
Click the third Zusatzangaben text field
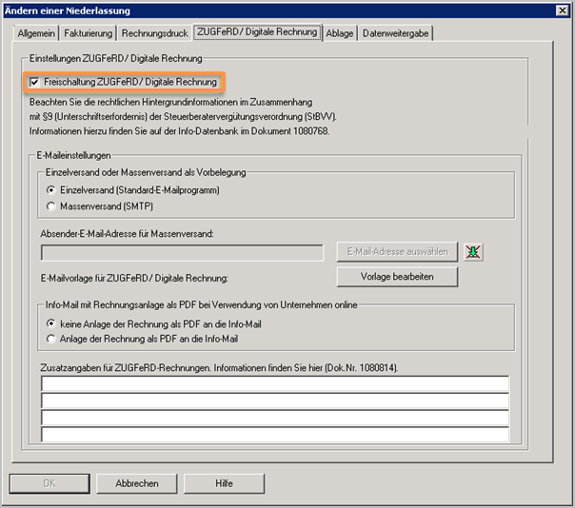pyautogui.click(x=275, y=418)
